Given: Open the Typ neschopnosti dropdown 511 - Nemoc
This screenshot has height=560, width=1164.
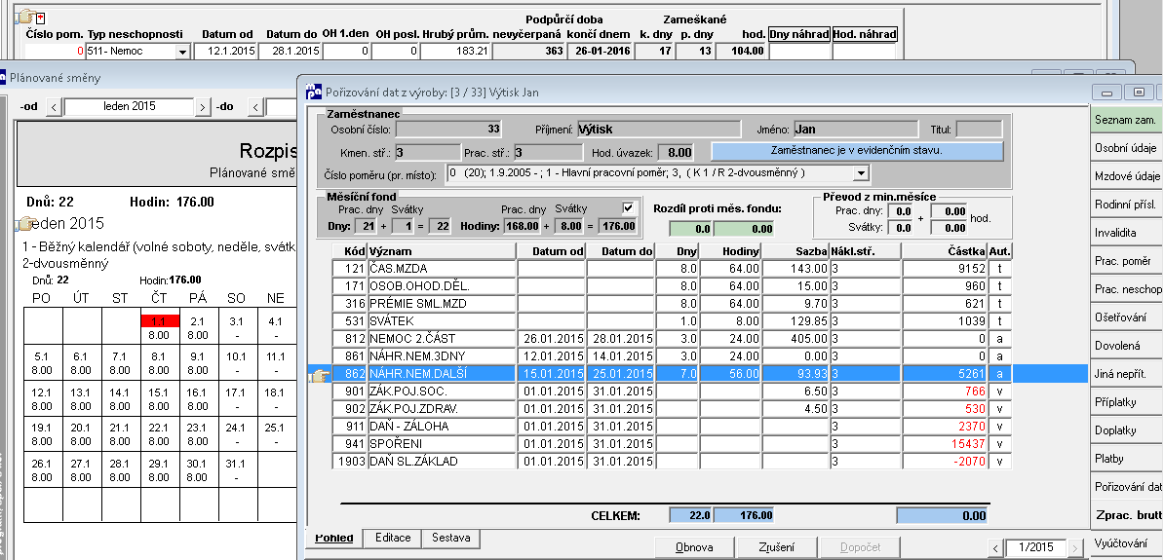Looking at the screenshot, I should [x=182, y=52].
